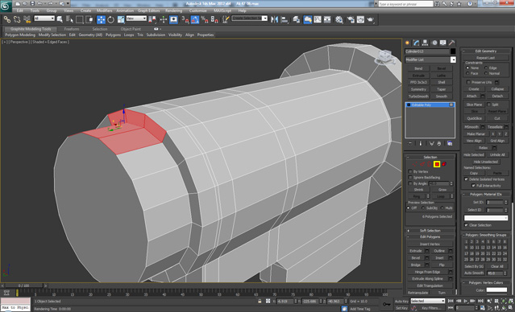515x312 pixels.
Task: Open the selection filter All dropdown
Action: 44,18
